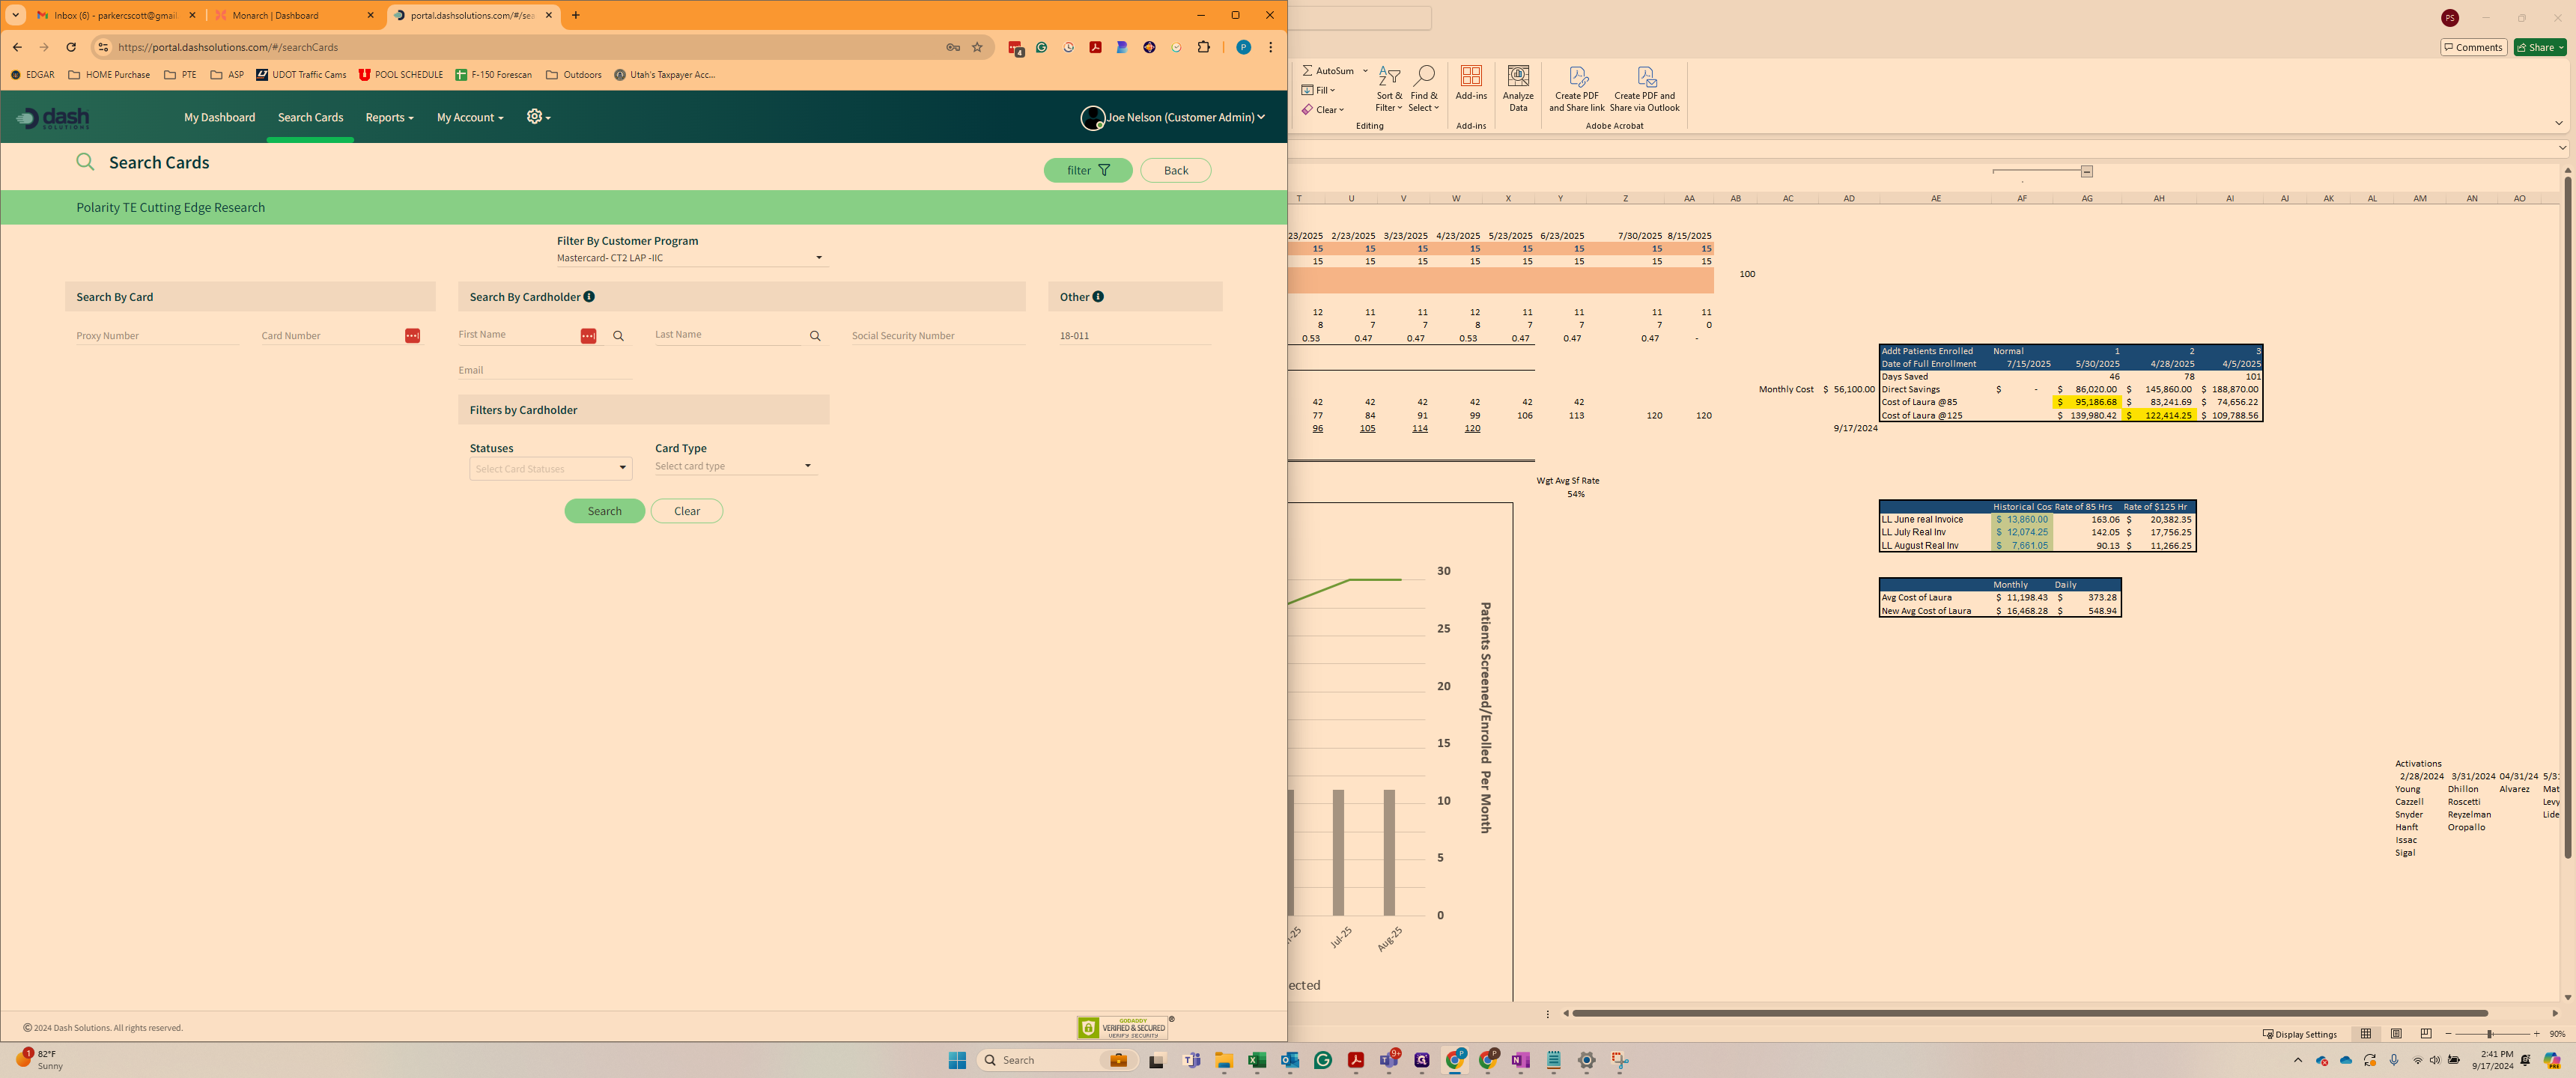Click Analyze Data in Excel ribbon

coord(1518,89)
